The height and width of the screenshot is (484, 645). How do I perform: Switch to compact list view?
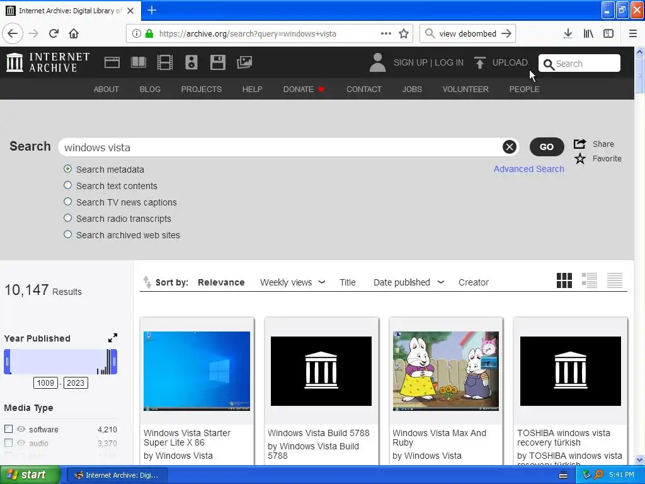coord(615,280)
